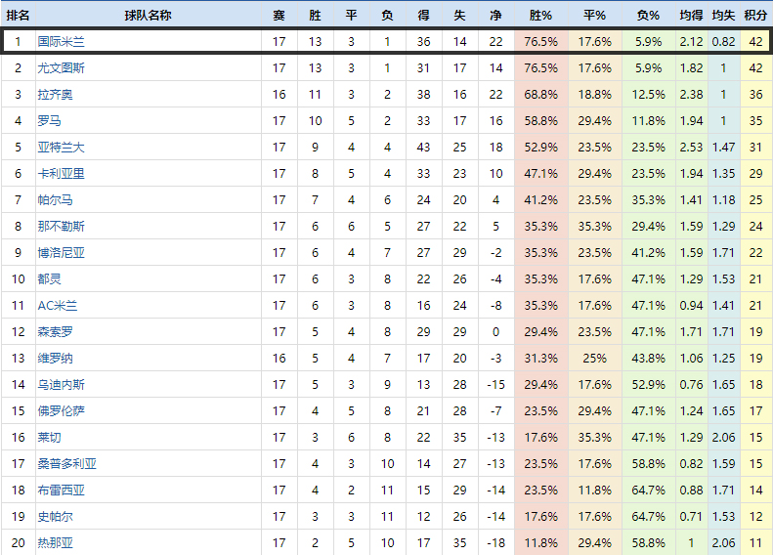The image size is (773, 555).
Task: Open the 桑普多利亚 team link
Action: pos(66,464)
